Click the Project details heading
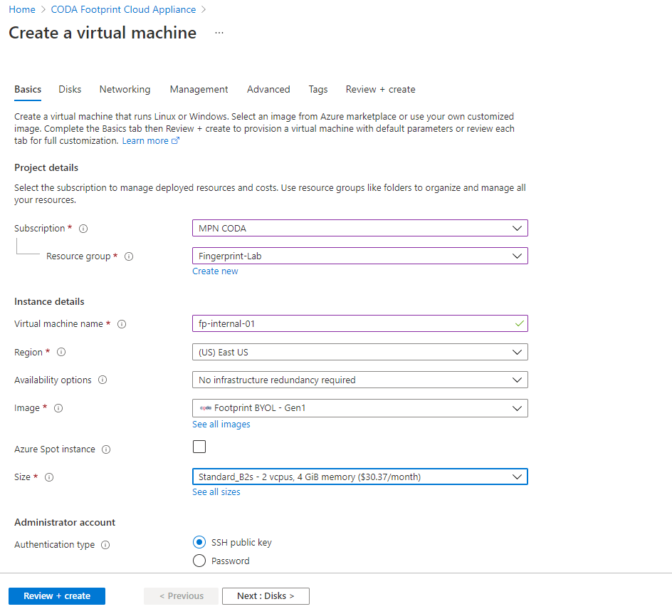 (46, 167)
